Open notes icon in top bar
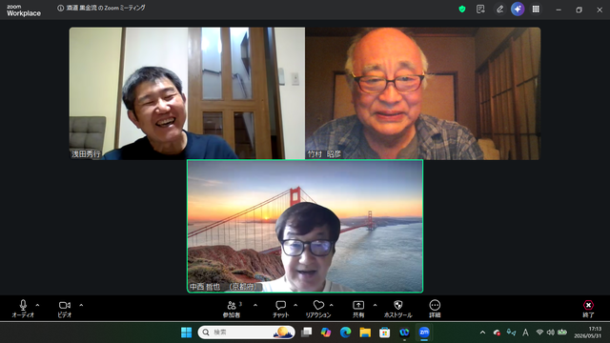The image size is (610, 343). (x=480, y=9)
